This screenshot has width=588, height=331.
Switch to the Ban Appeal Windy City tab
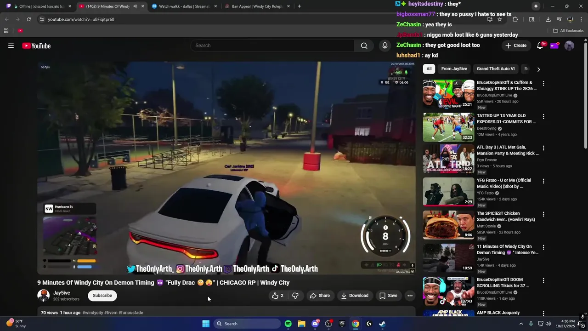[x=257, y=6]
